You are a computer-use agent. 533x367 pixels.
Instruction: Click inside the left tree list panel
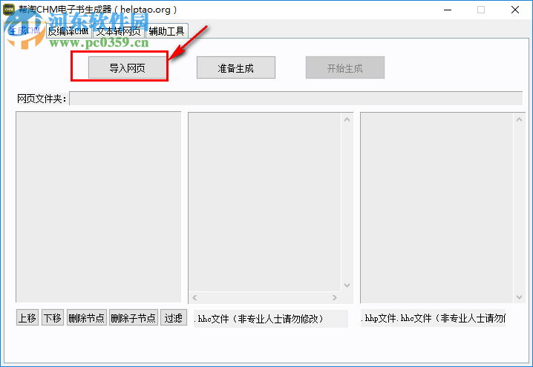click(98, 207)
